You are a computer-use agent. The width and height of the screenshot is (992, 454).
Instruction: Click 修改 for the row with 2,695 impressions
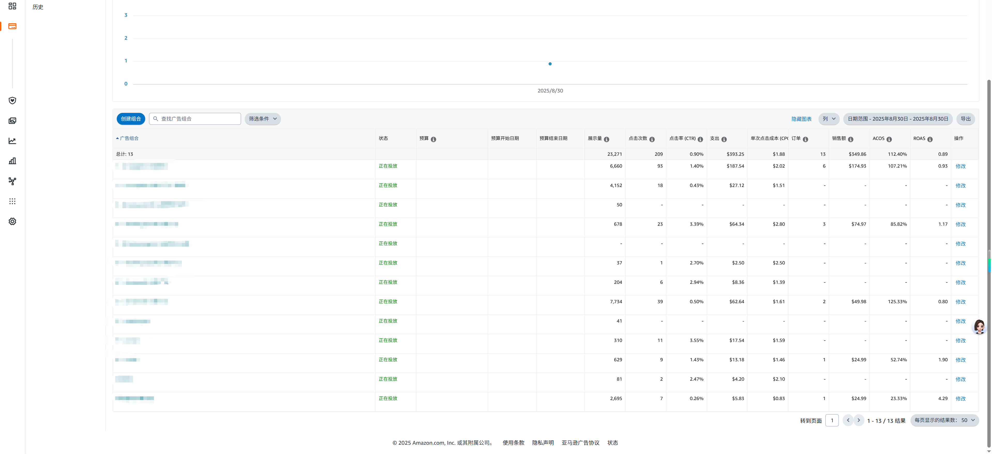pyautogui.click(x=960, y=398)
